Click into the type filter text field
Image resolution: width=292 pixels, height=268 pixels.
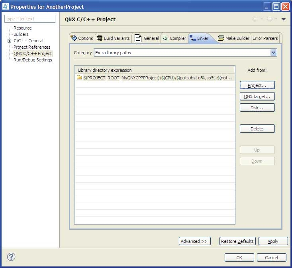[x=30, y=19]
